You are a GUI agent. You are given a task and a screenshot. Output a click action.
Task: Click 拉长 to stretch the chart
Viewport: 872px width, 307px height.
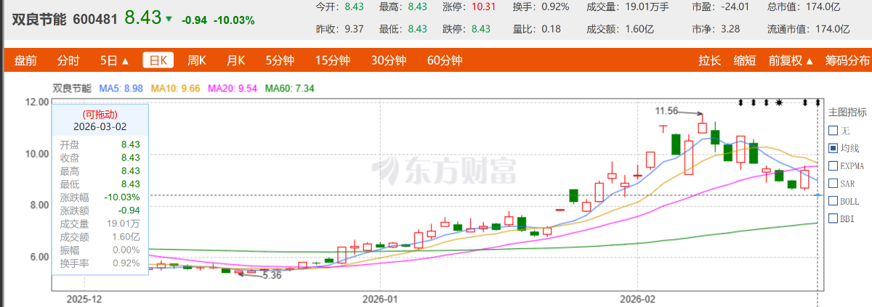710,60
